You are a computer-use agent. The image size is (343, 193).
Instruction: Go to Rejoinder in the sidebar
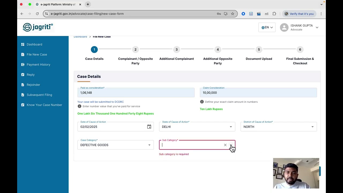33,85
